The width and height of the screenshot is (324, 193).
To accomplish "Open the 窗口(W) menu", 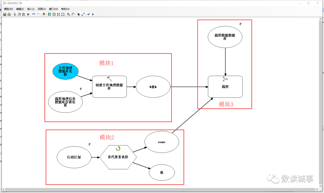I will pos(53,9).
